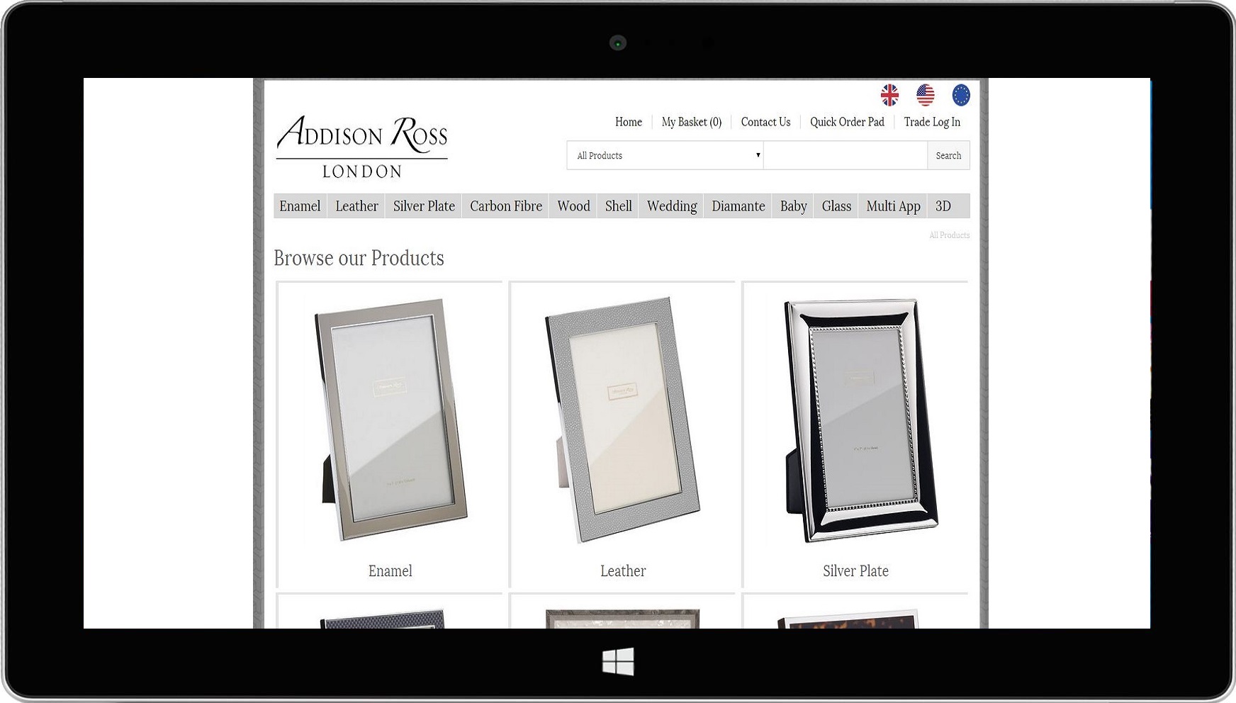Open My Basket (0)

[691, 122]
